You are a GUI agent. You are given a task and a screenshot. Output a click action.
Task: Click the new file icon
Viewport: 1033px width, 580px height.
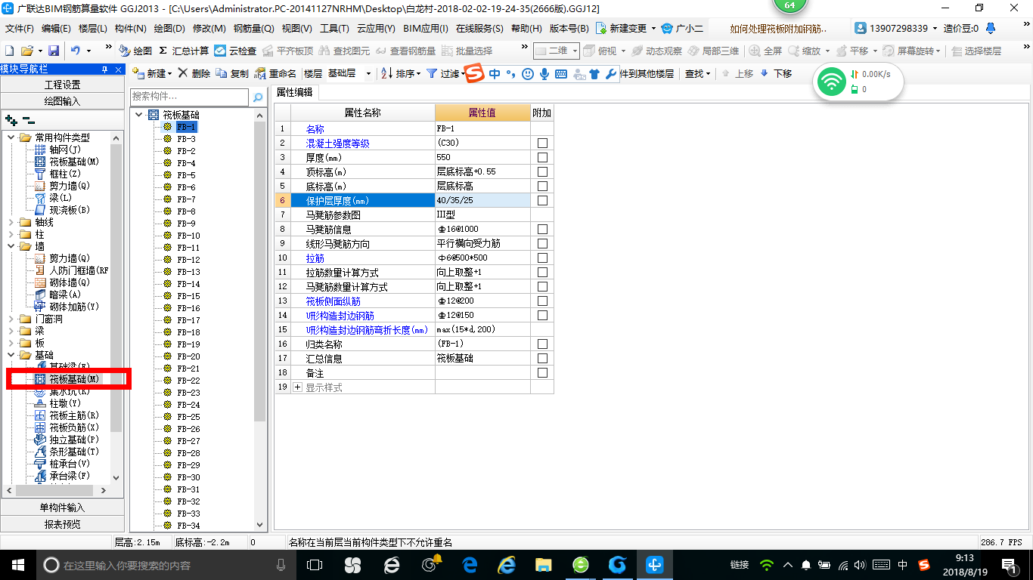[x=9, y=51]
